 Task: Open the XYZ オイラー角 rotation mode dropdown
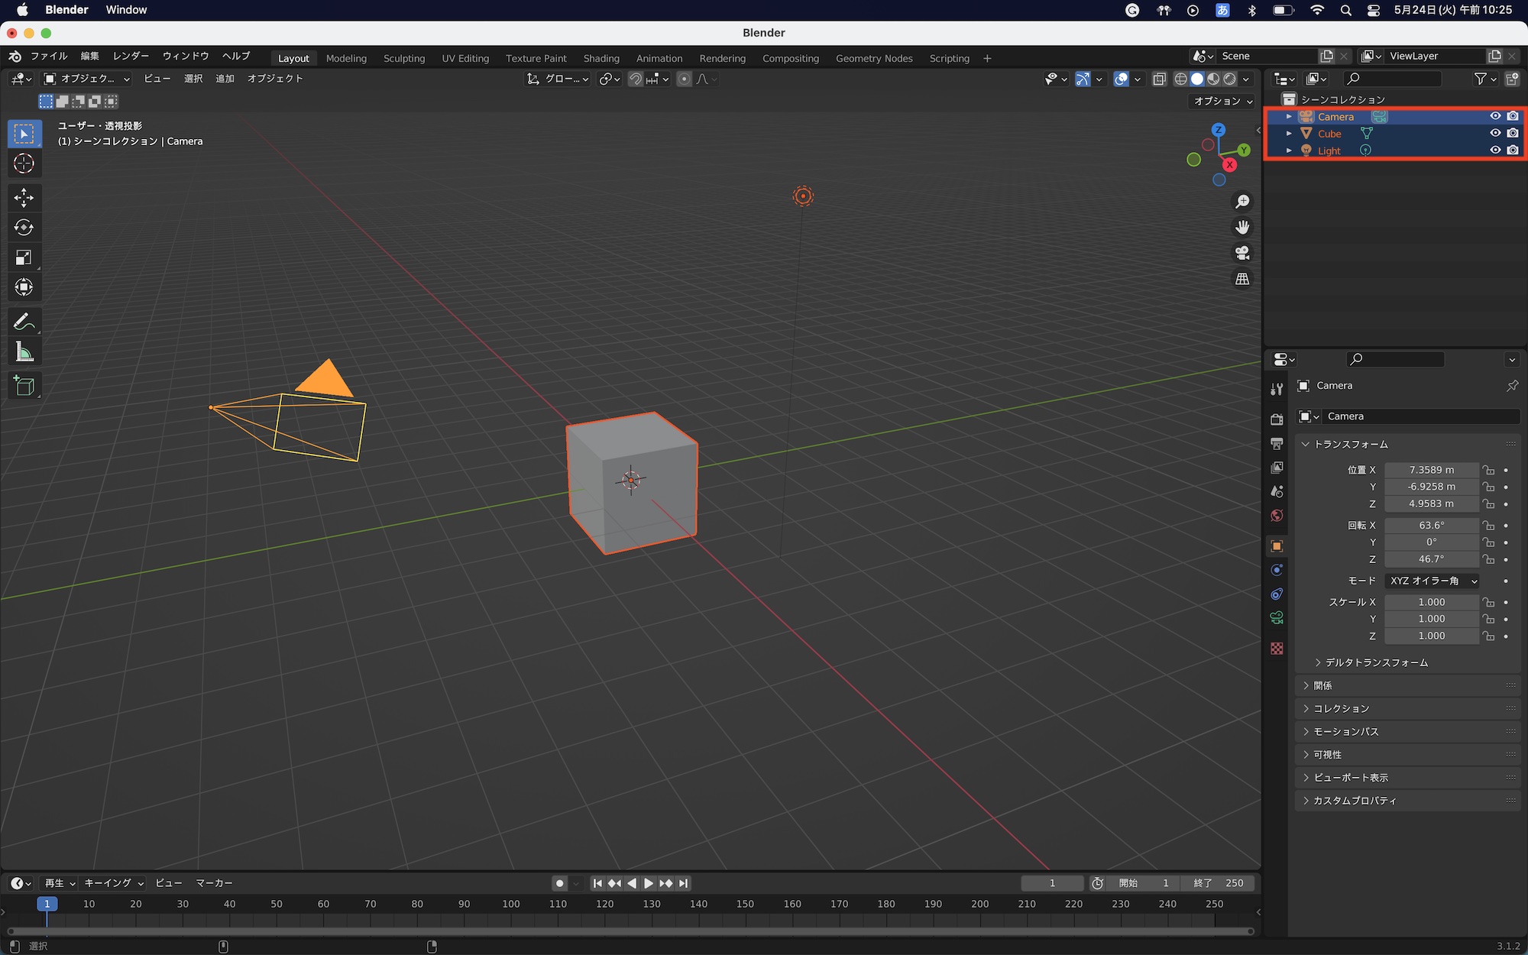1432,581
